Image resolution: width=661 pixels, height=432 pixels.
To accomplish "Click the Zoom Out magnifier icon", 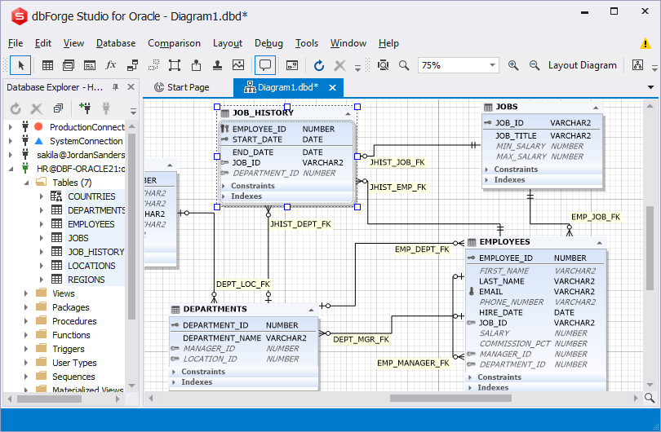I will [x=535, y=65].
